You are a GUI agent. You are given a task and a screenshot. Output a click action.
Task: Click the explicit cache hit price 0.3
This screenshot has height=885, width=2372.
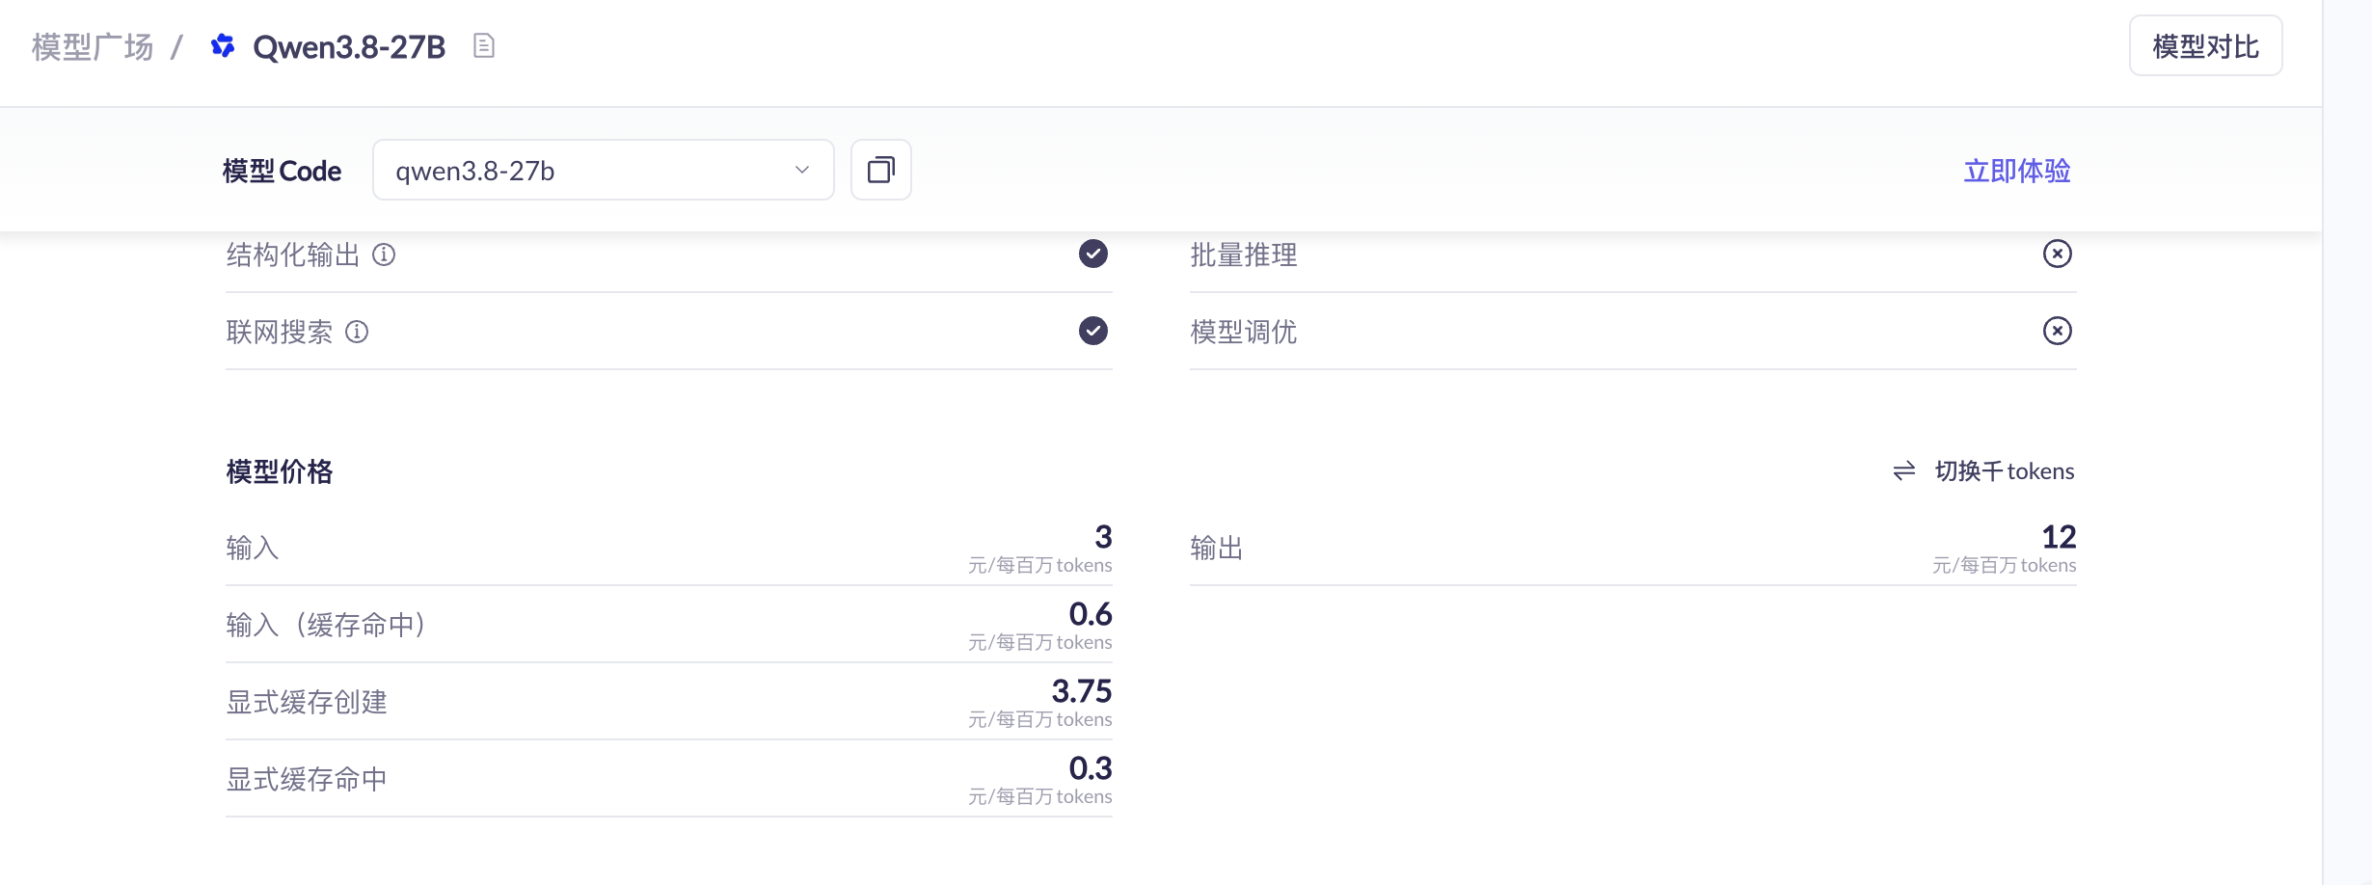(x=1091, y=767)
